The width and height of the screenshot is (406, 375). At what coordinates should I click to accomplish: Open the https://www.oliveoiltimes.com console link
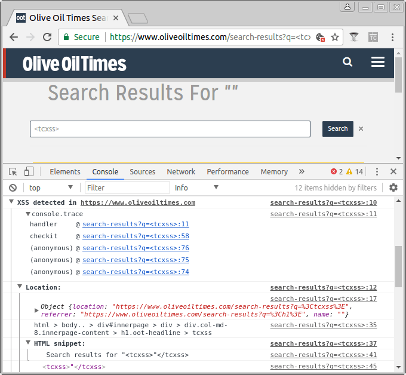(138, 202)
